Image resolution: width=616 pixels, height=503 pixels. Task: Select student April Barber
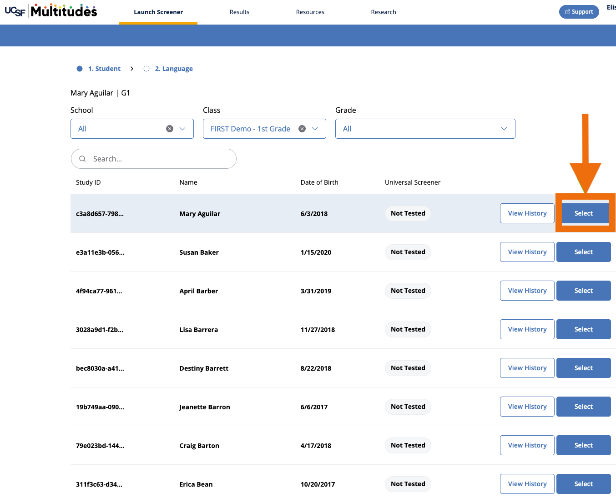(x=584, y=291)
